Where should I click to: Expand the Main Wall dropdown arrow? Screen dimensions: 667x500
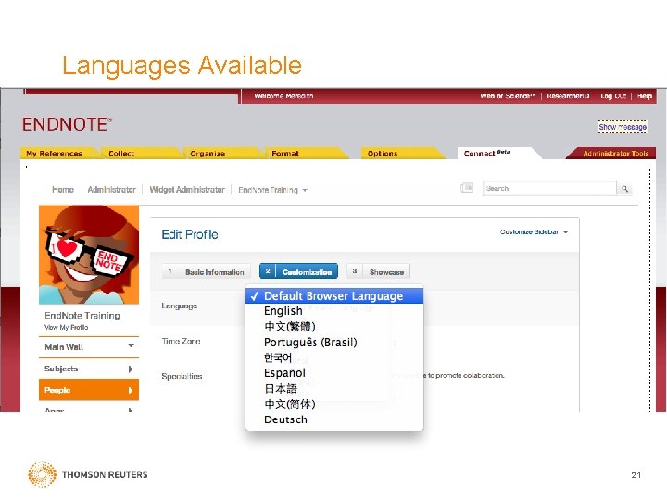point(131,346)
